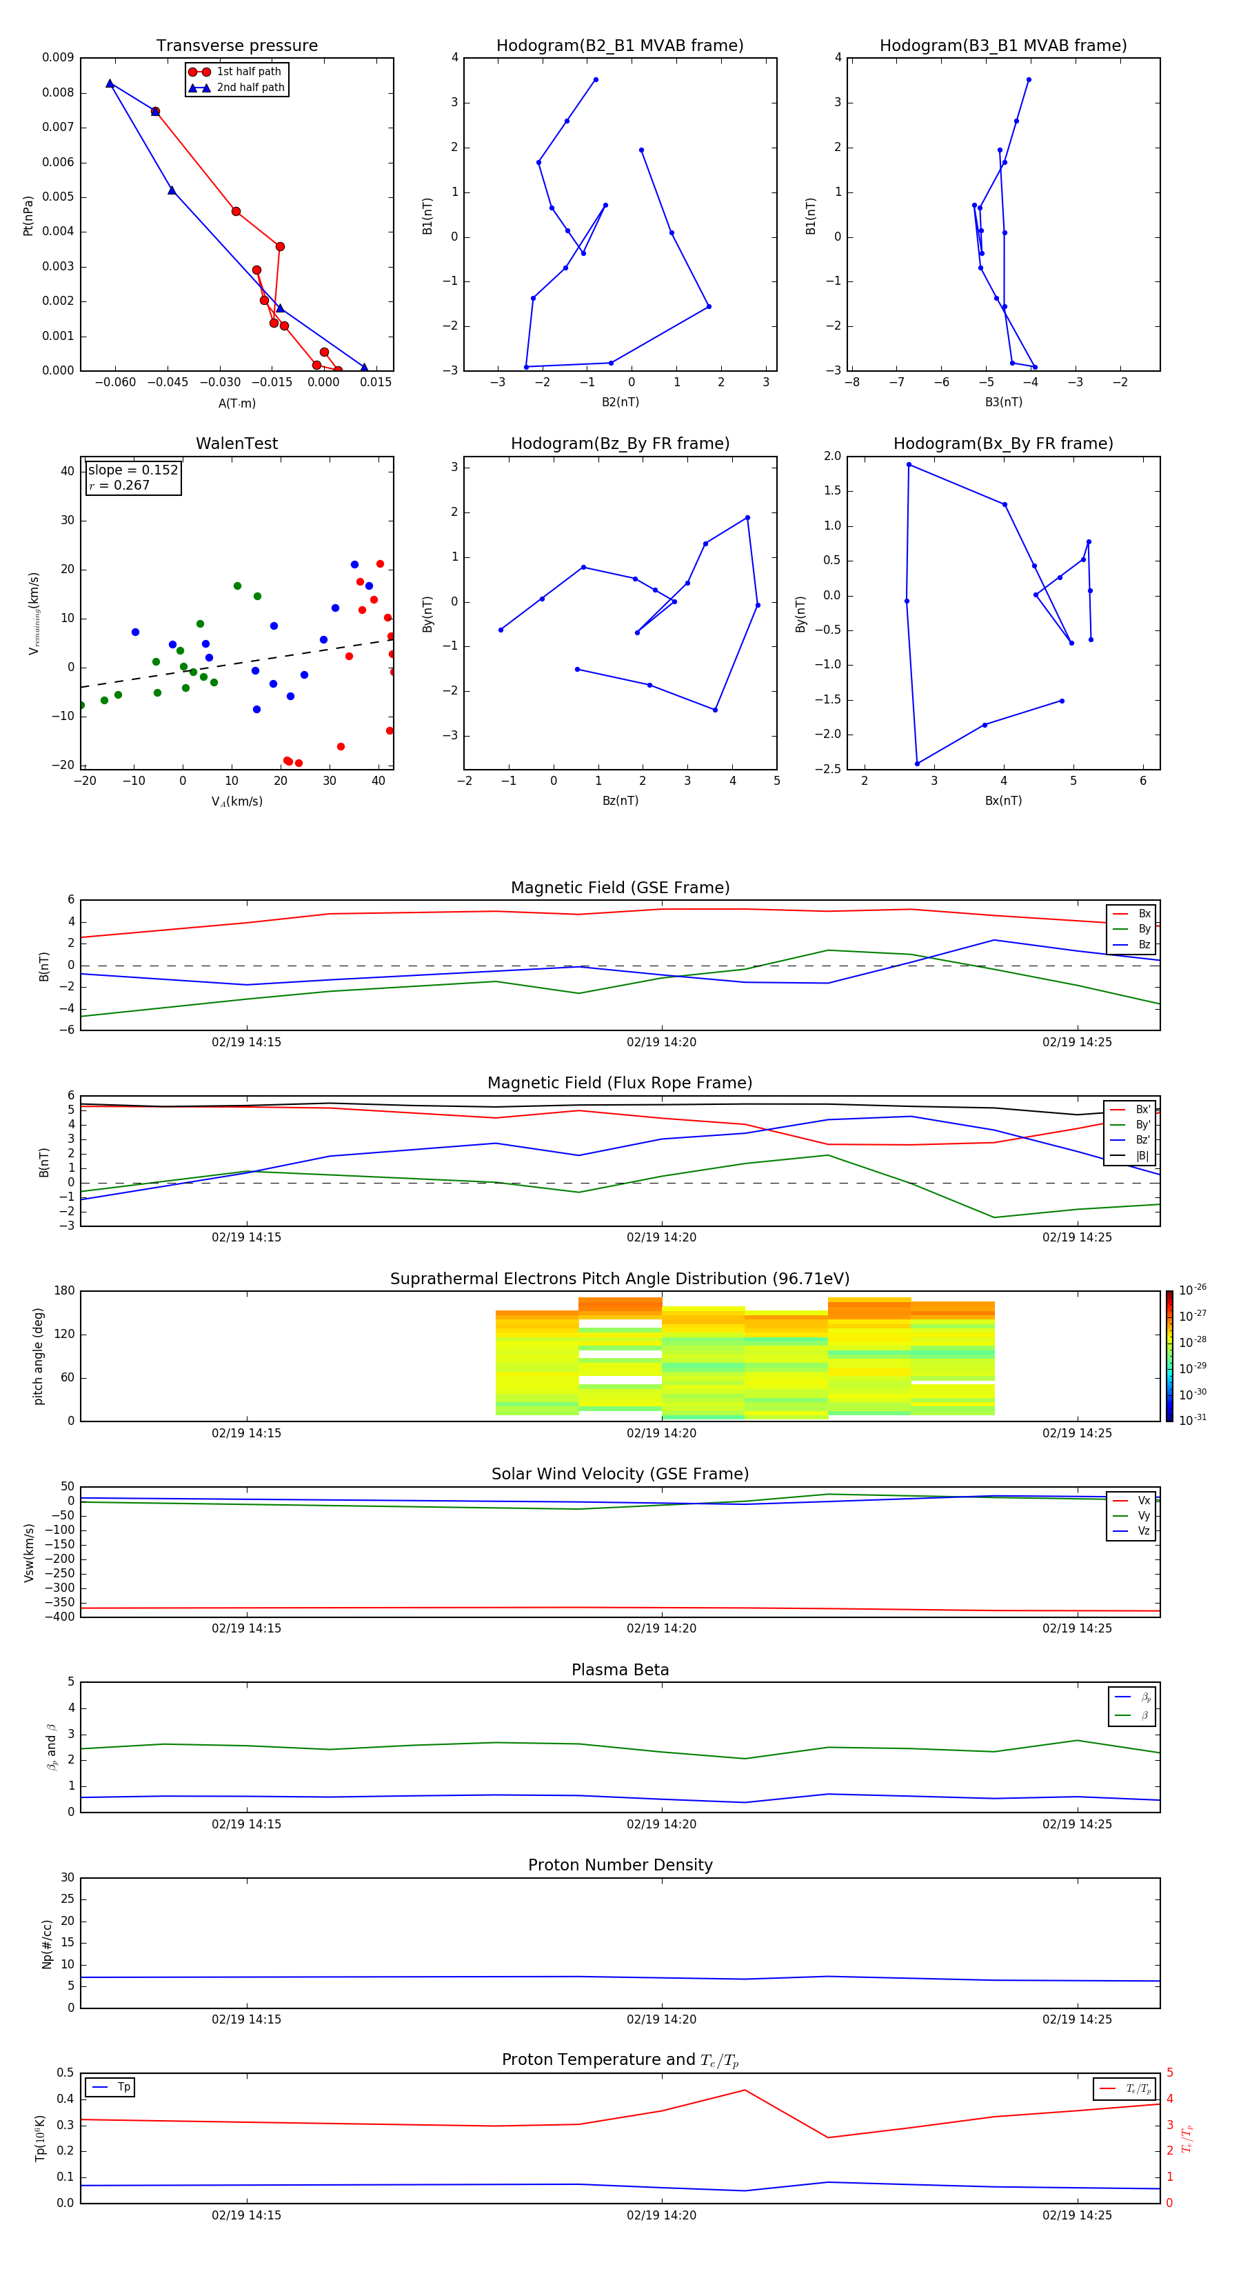Select the '2nd half path' legend entry
Image resolution: width=1241 pixels, height=2276 pixels.
coord(238,88)
